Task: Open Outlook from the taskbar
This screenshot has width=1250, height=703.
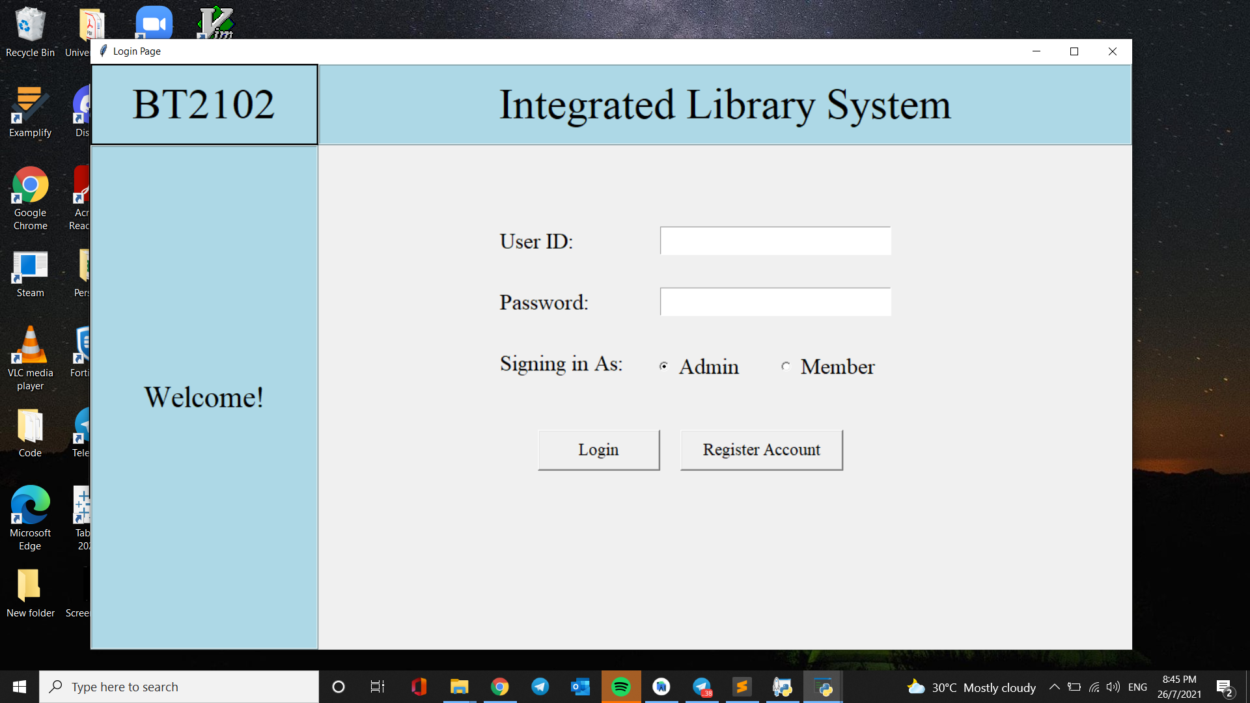Action: coord(579,687)
